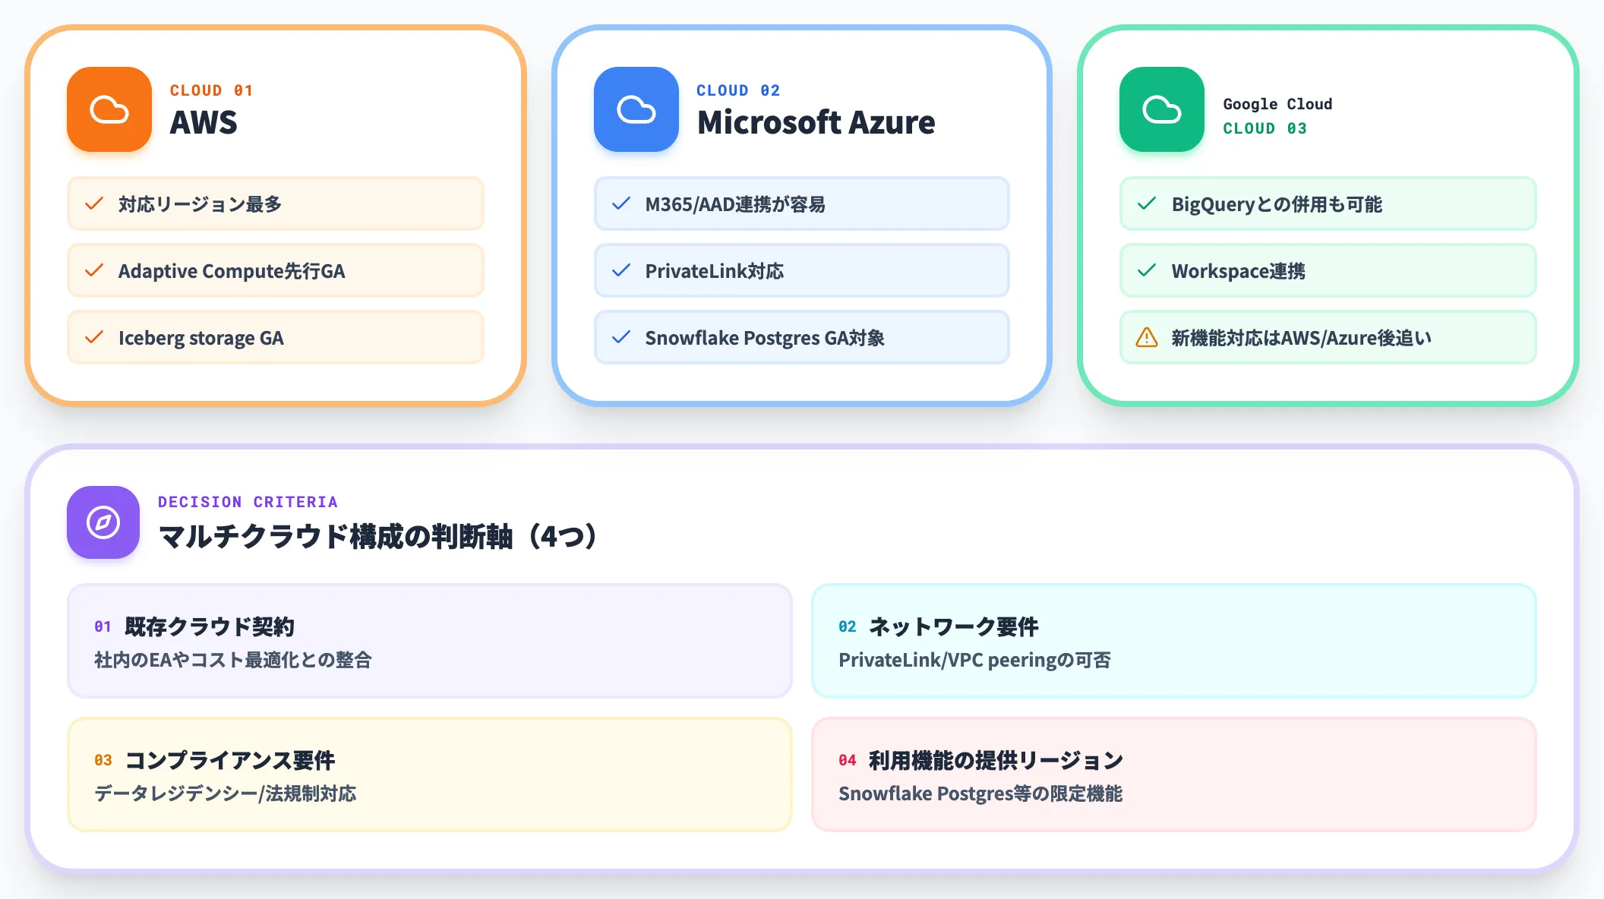Click the checkmark next to M365/AAD連携が容易
1604x899 pixels.
621,203
